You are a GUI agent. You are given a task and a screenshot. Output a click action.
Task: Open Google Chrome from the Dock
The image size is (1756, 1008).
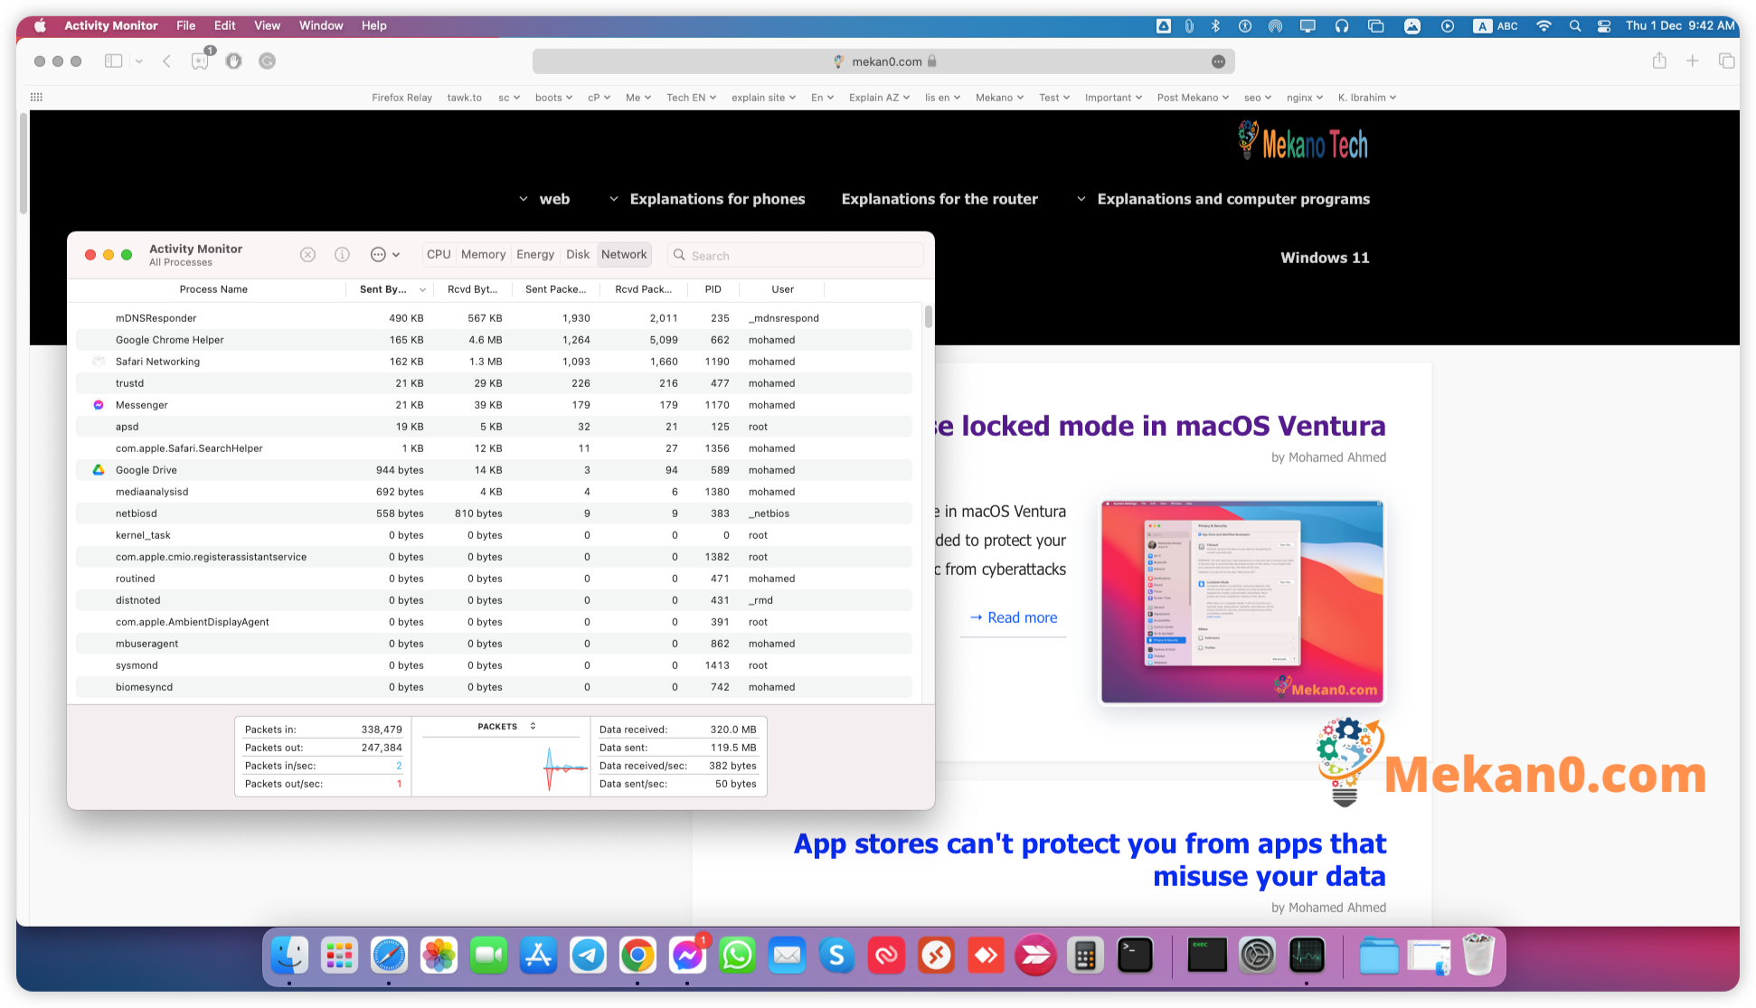tap(637, 956)
